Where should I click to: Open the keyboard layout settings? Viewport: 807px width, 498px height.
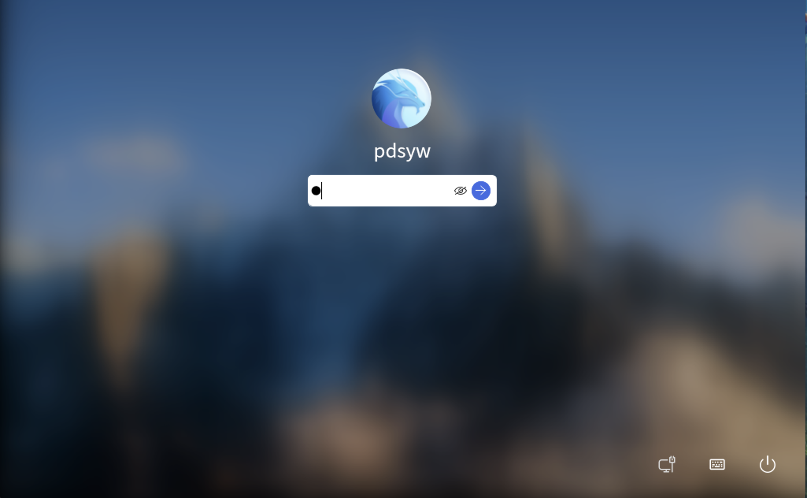pyautogui.click(x=717, y=465)
